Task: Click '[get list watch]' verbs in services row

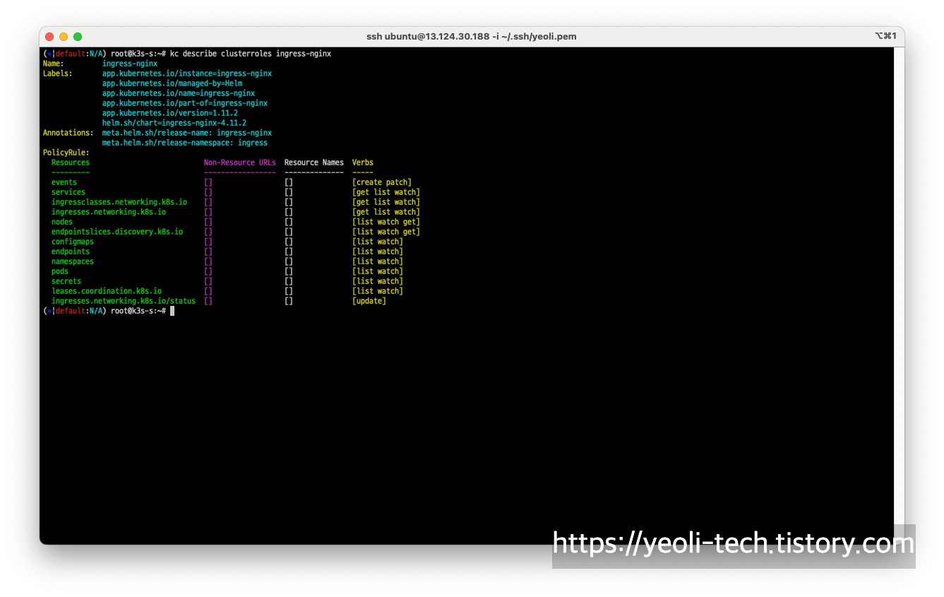Action: pyautogui.click(x=386, y=192)
